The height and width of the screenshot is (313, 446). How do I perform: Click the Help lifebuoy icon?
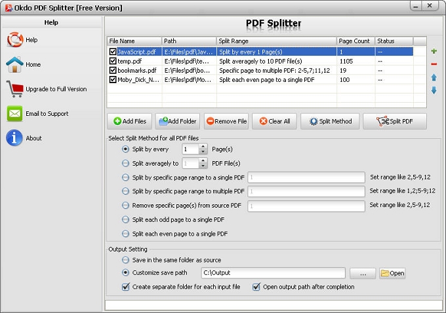point(15,39)
